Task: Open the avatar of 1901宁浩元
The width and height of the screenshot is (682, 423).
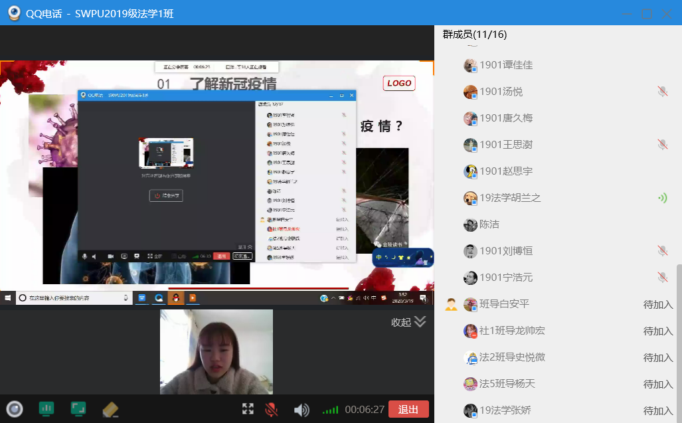Action: pos(470,278)
